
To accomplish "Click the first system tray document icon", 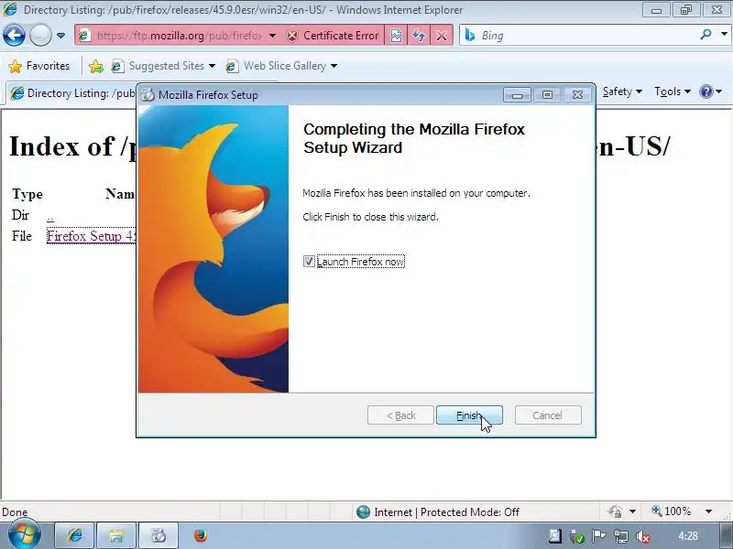I will [554, 536].
